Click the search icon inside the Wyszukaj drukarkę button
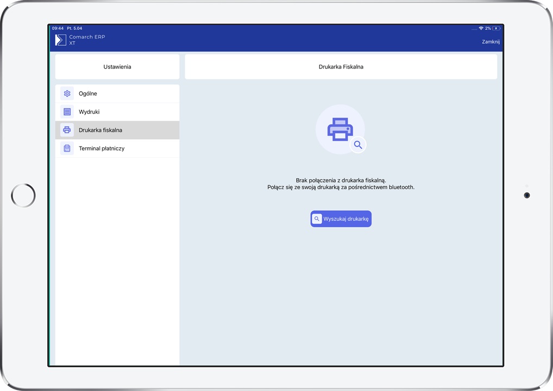 tap(317, 219)
